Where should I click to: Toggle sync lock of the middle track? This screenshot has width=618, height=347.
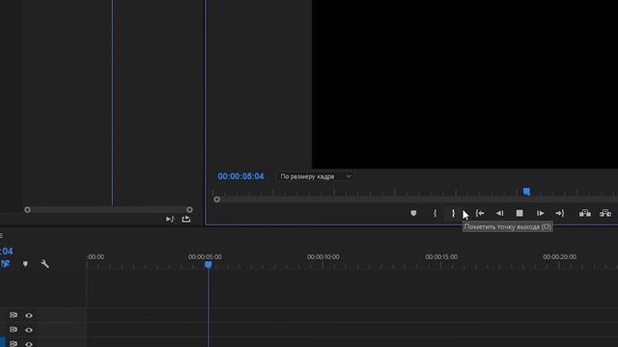click(14, 330)
